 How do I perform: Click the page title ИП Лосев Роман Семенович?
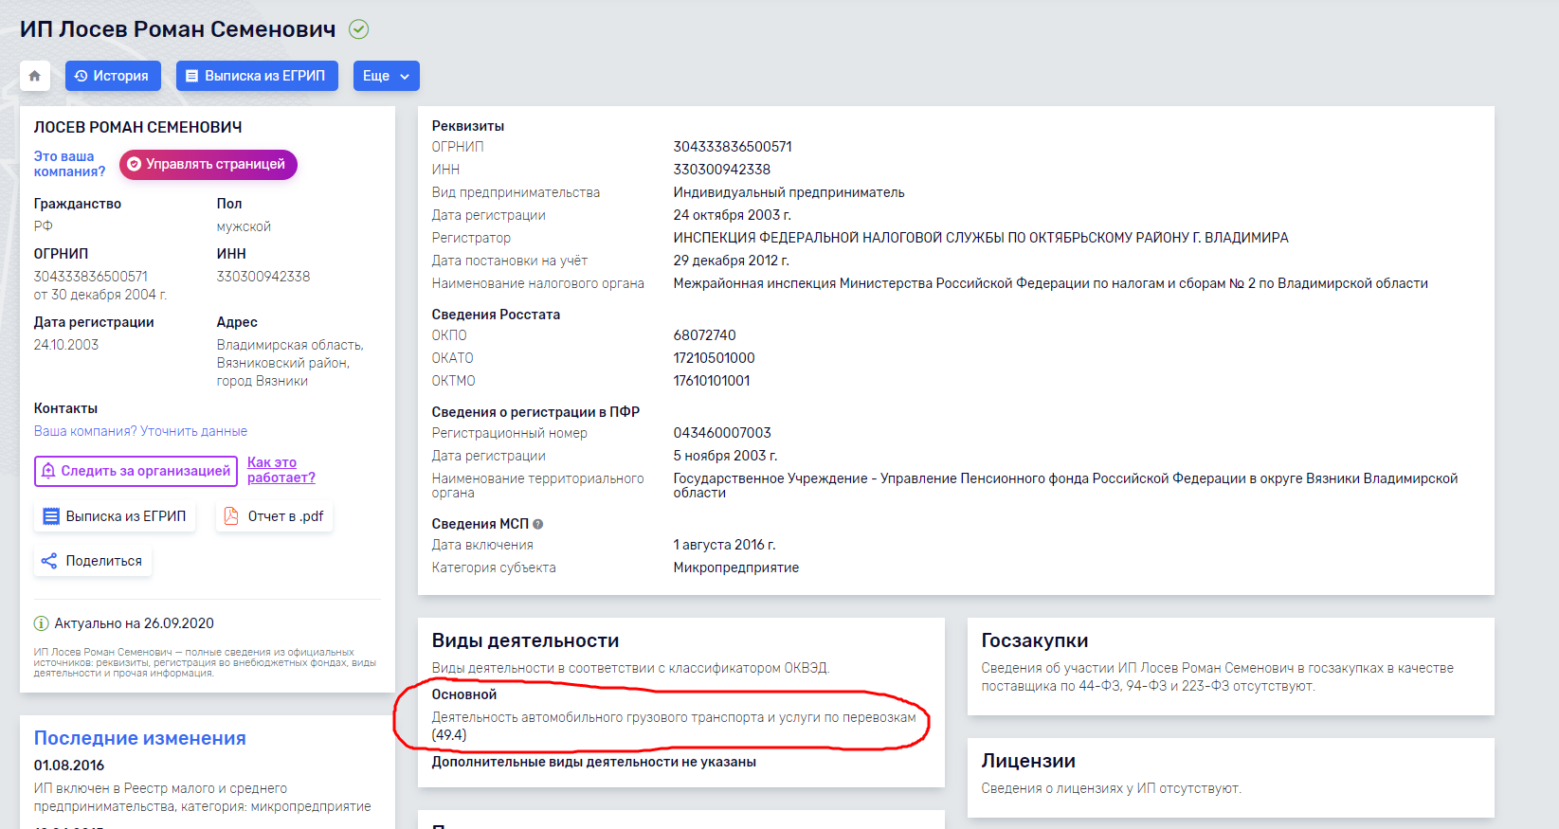[178, 29]
